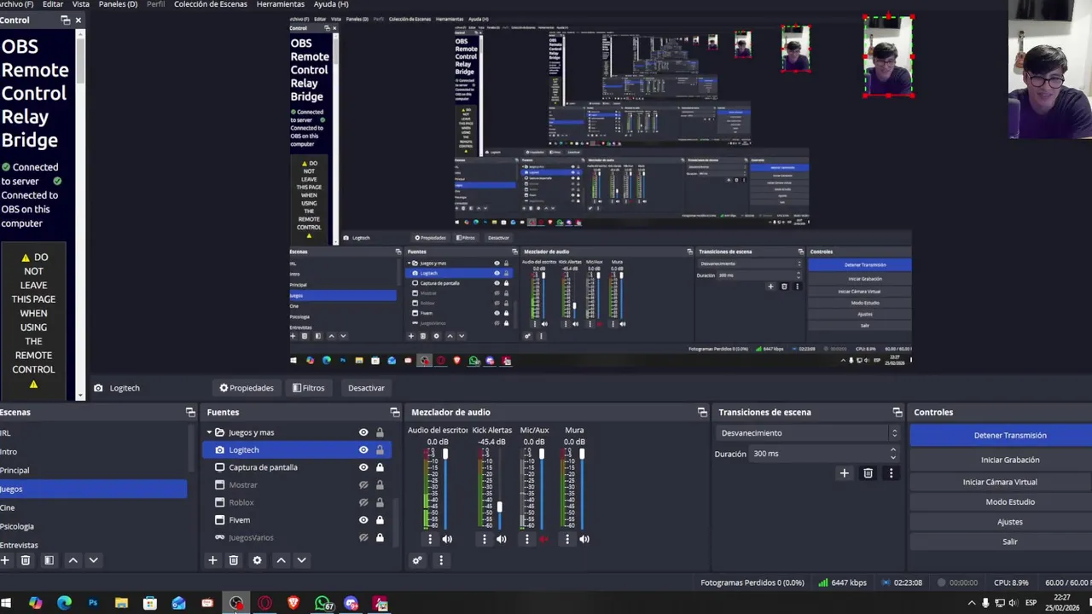Viewport: 1092px width, 614px height.
Task: Open Filtros for selected source
Action: [x=308, y=388]
